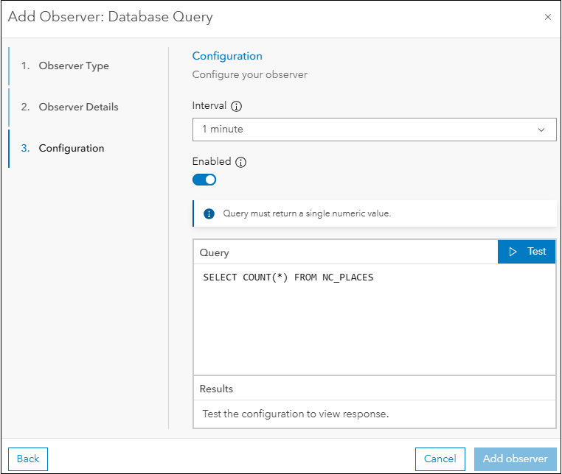Click the chevron arrow on the Interval dropdown

click(x=542, y=130)
